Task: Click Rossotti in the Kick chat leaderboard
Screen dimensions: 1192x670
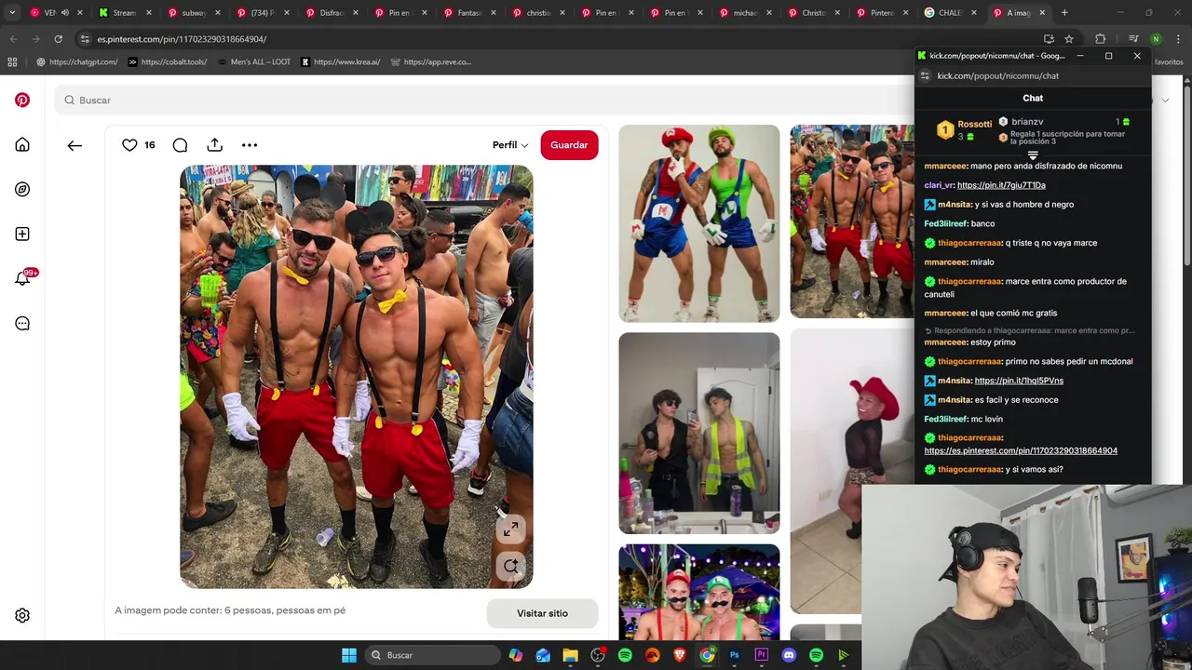Action: coord(975,124)
